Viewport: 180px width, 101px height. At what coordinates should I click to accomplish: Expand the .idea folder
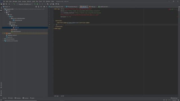(5, 11)
